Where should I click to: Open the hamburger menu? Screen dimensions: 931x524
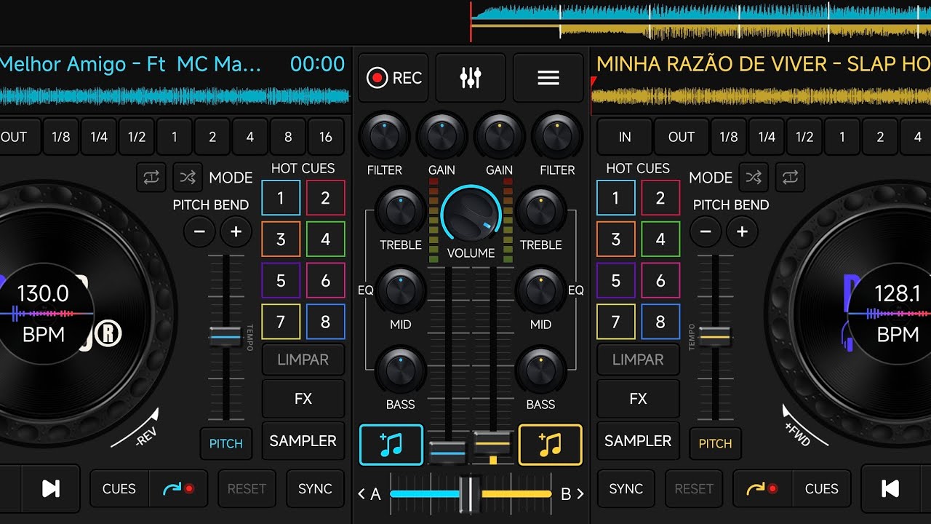(x=548, y=78)
